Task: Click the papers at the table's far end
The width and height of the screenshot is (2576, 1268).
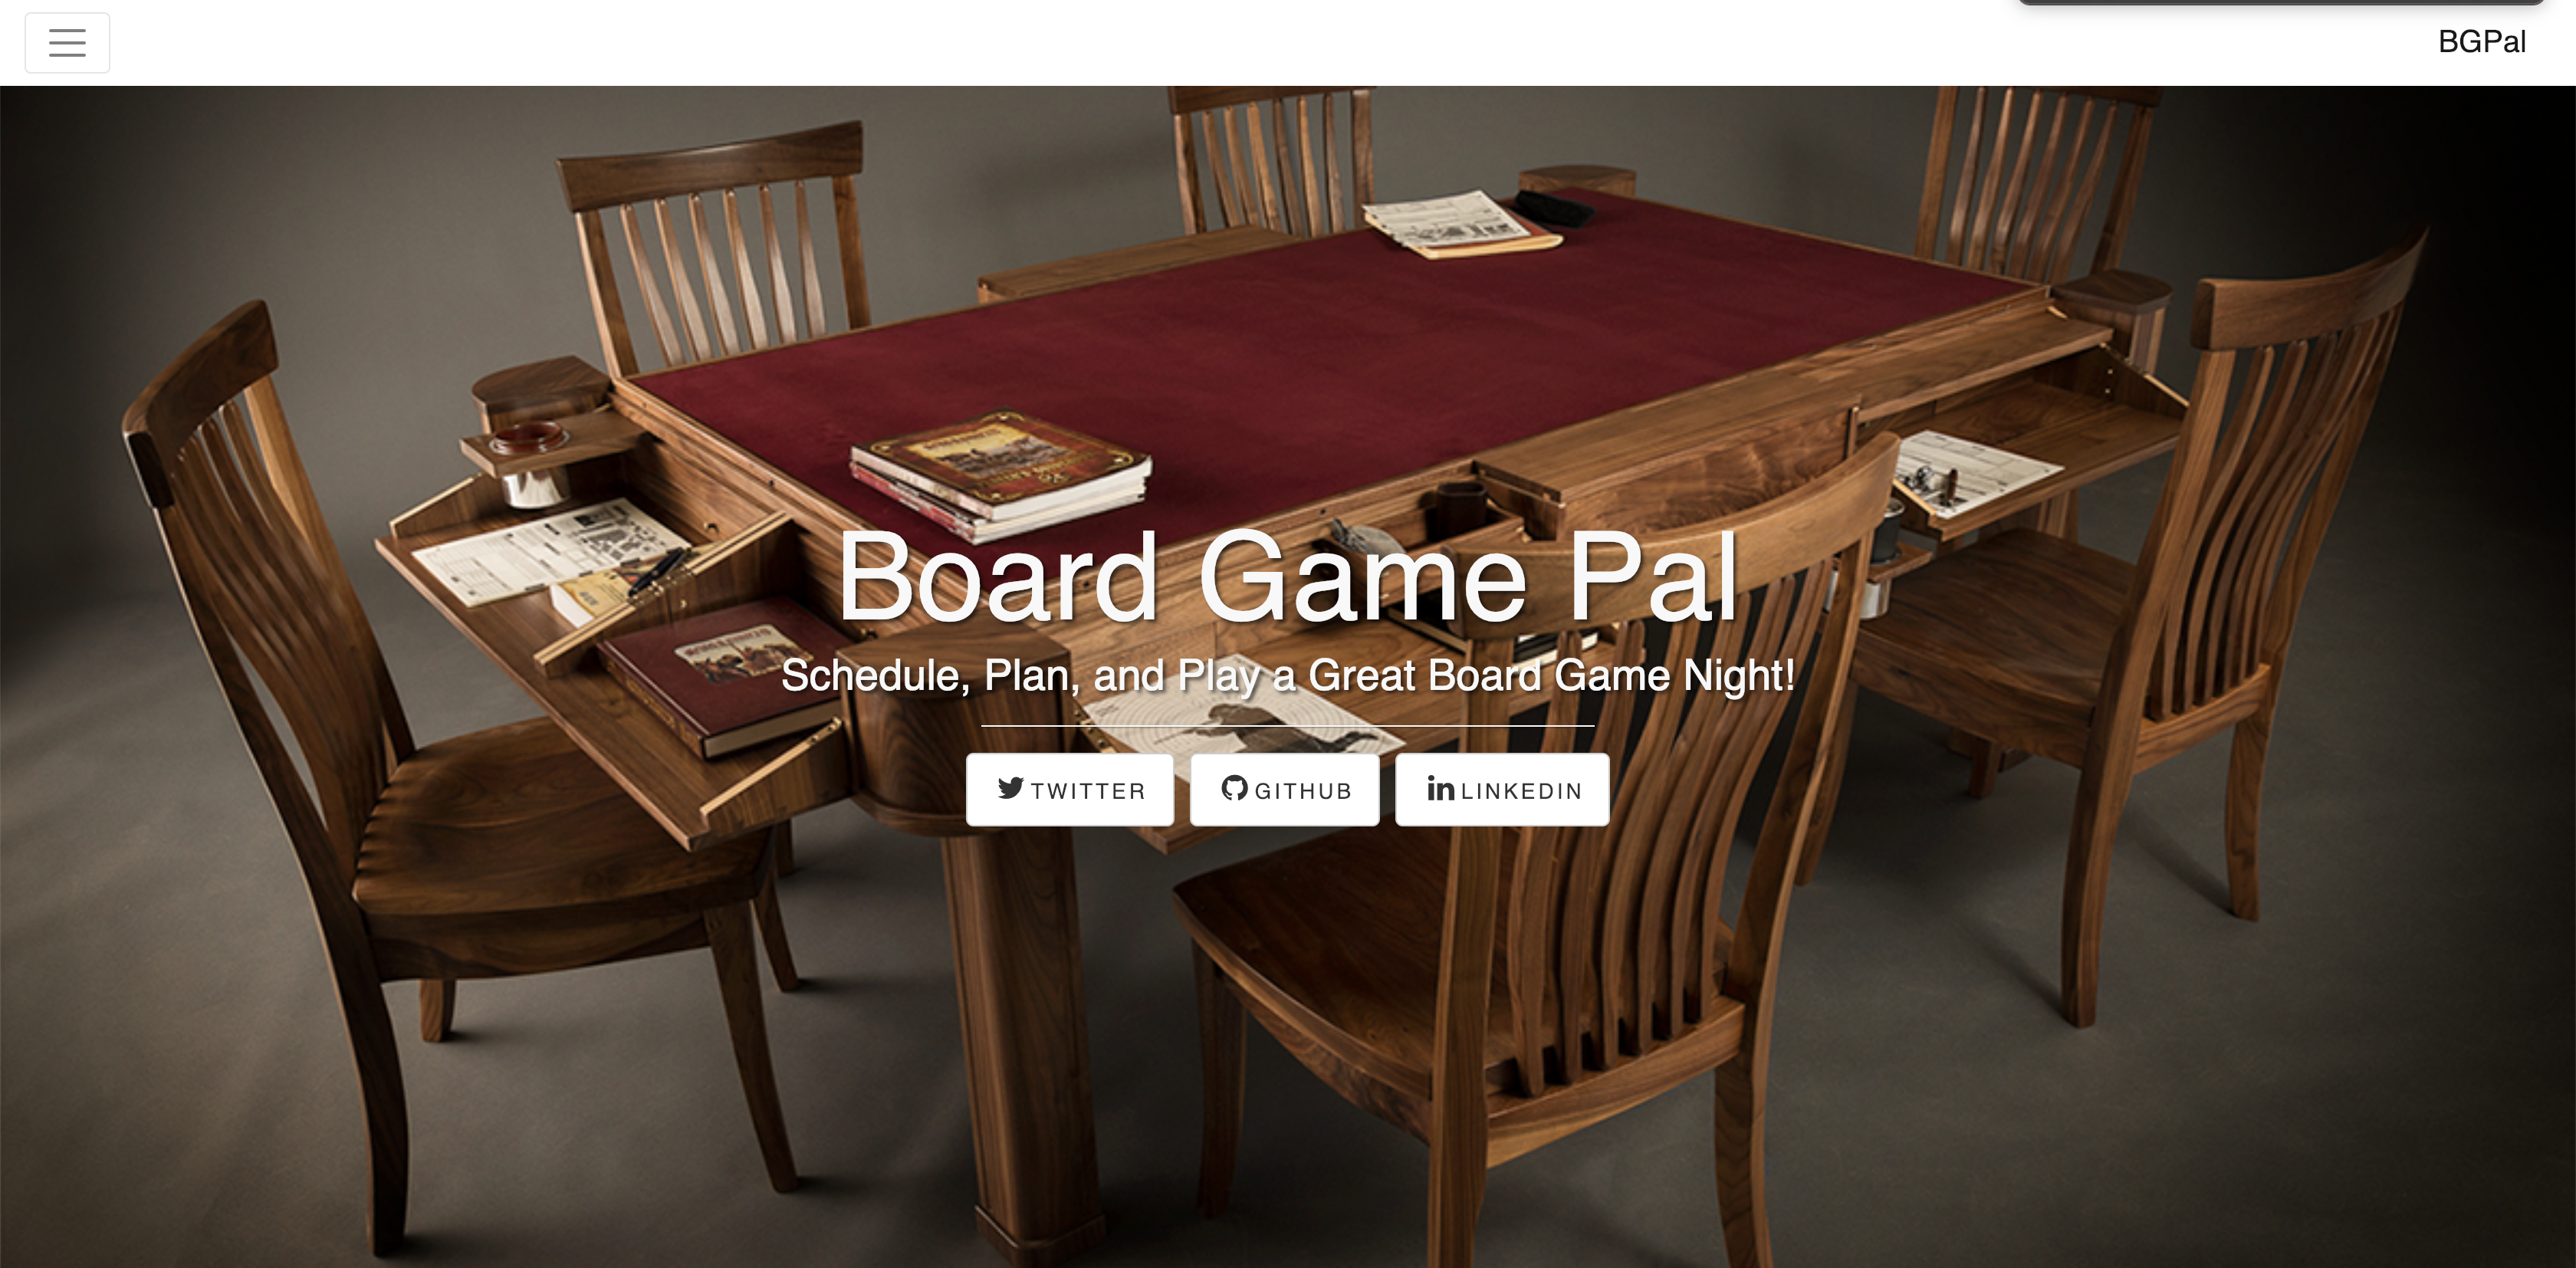Action: click(1460, 224)
